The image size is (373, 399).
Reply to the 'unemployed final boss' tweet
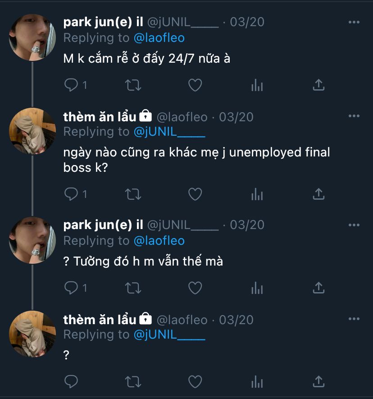[x=72, y=194]
